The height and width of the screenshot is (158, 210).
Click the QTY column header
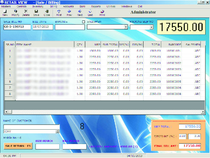[79, 44]
